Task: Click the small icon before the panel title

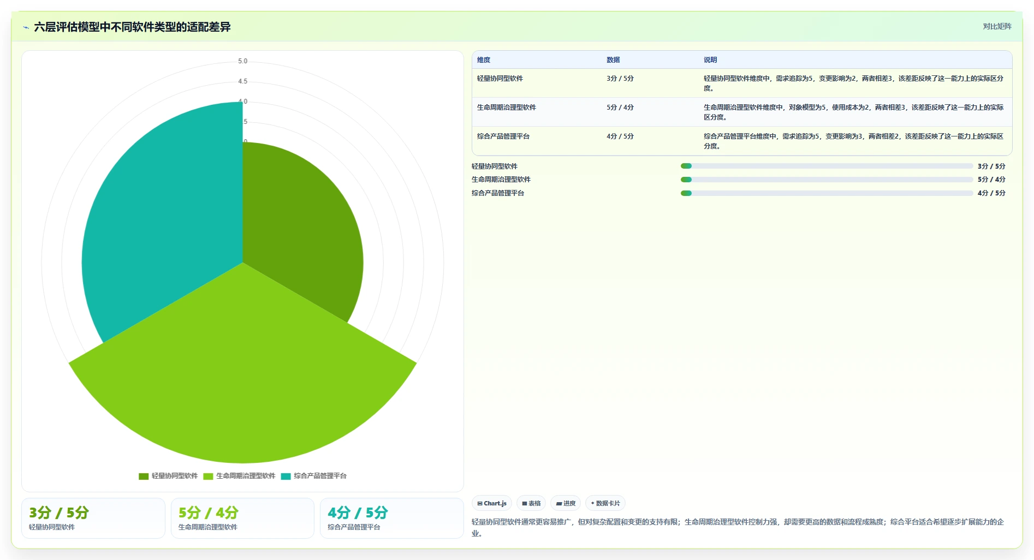Action: tap(26, 27)
